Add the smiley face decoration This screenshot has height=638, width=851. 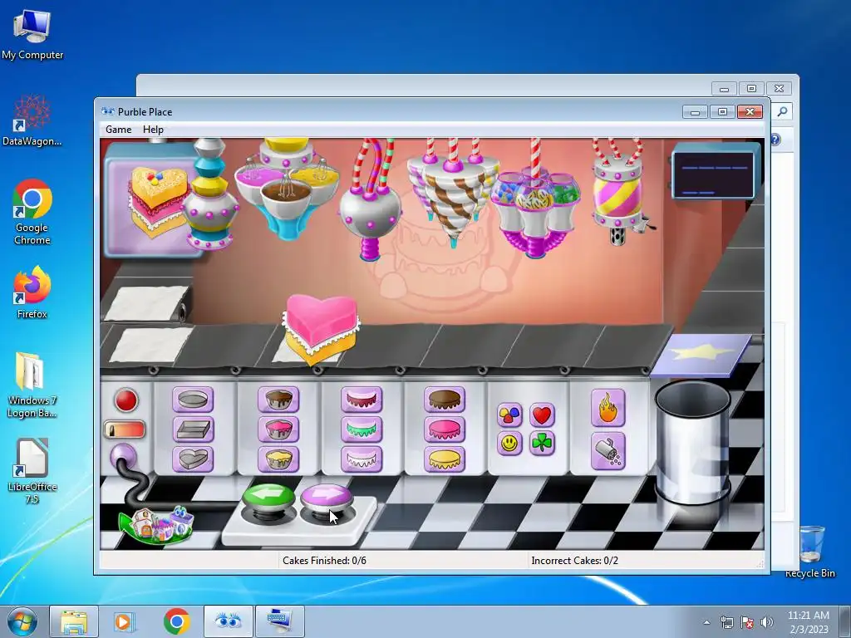click(509, 444)
